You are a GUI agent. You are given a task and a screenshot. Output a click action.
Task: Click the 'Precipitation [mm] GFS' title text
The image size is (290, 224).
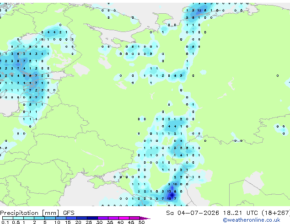click(37, 213)
